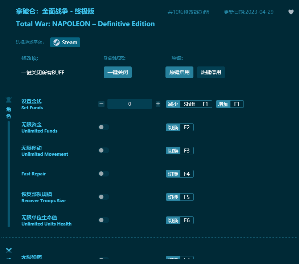
Task: Click the 一键关闭 close-all-BUFF button
Action: (118, 72)
